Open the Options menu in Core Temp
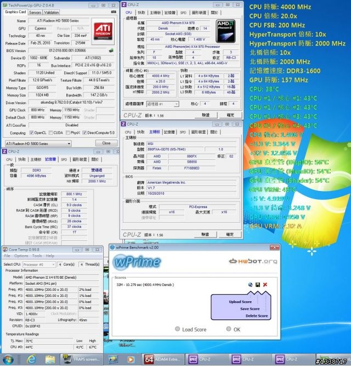The image size is (351, 366). coord(21,256)
